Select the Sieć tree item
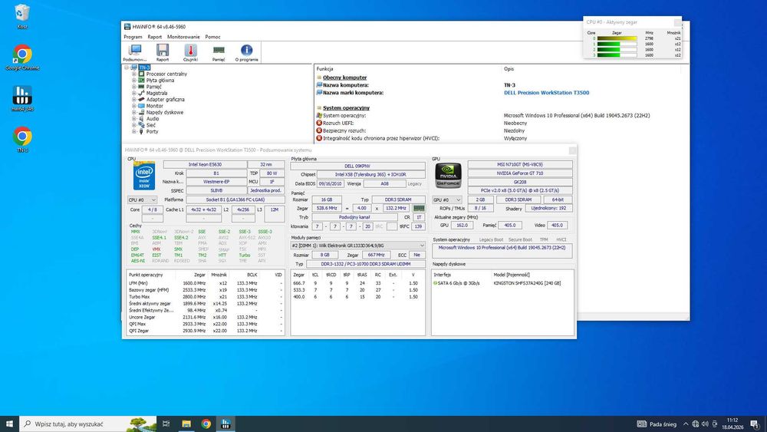Image resolution: width=767 pixels, height=432 pixels. tap(150, 125)
